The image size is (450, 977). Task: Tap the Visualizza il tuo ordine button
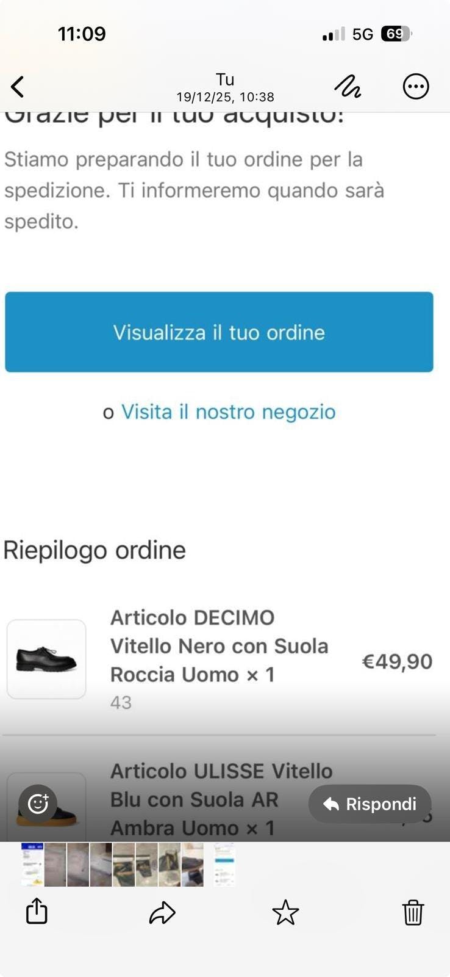[219, 332]
